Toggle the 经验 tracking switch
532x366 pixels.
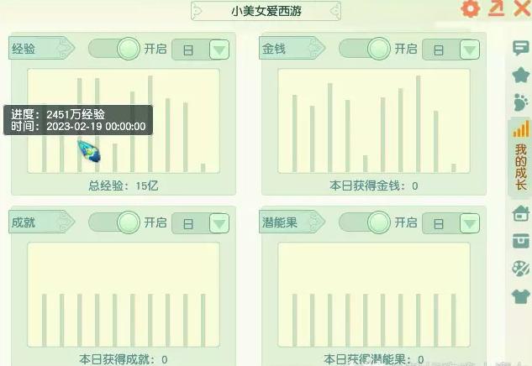click(x=114, y=49)
